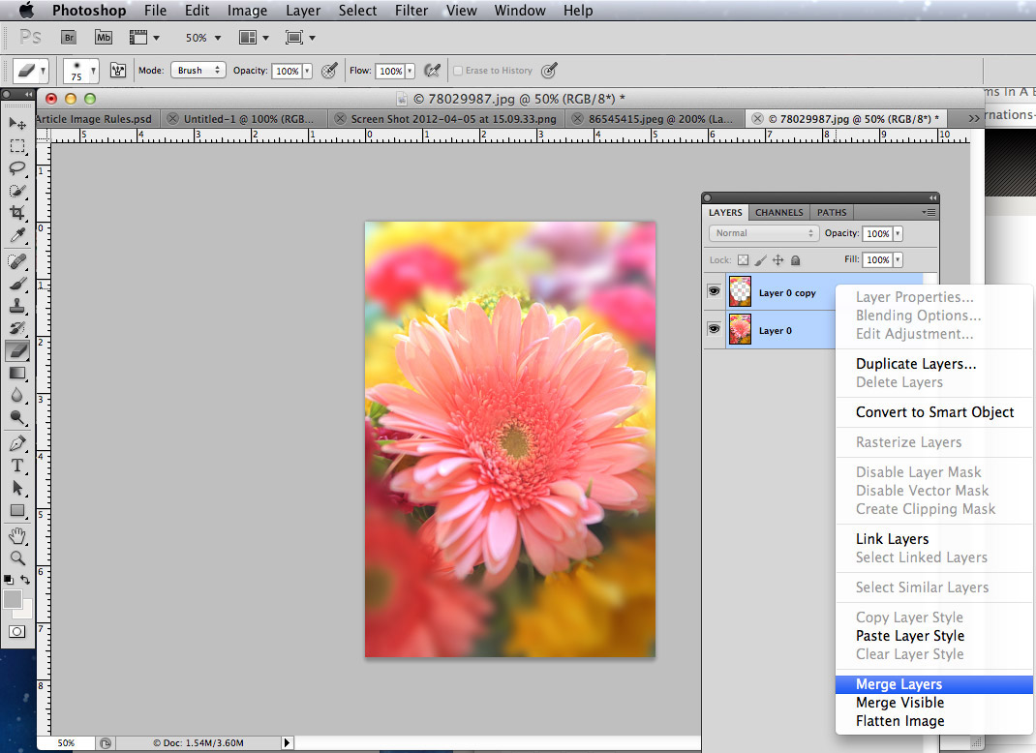Open the brush preset picker arrow

pos(93,71)
